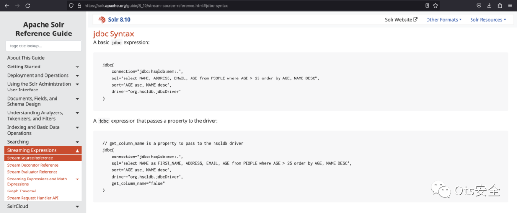The width and height of the screenshot is (517, 213).
Task: Click the driver="org.hsqldb.jdbcDriver" line in first code block
Action: pyautogui.click(x=146, y=92)
